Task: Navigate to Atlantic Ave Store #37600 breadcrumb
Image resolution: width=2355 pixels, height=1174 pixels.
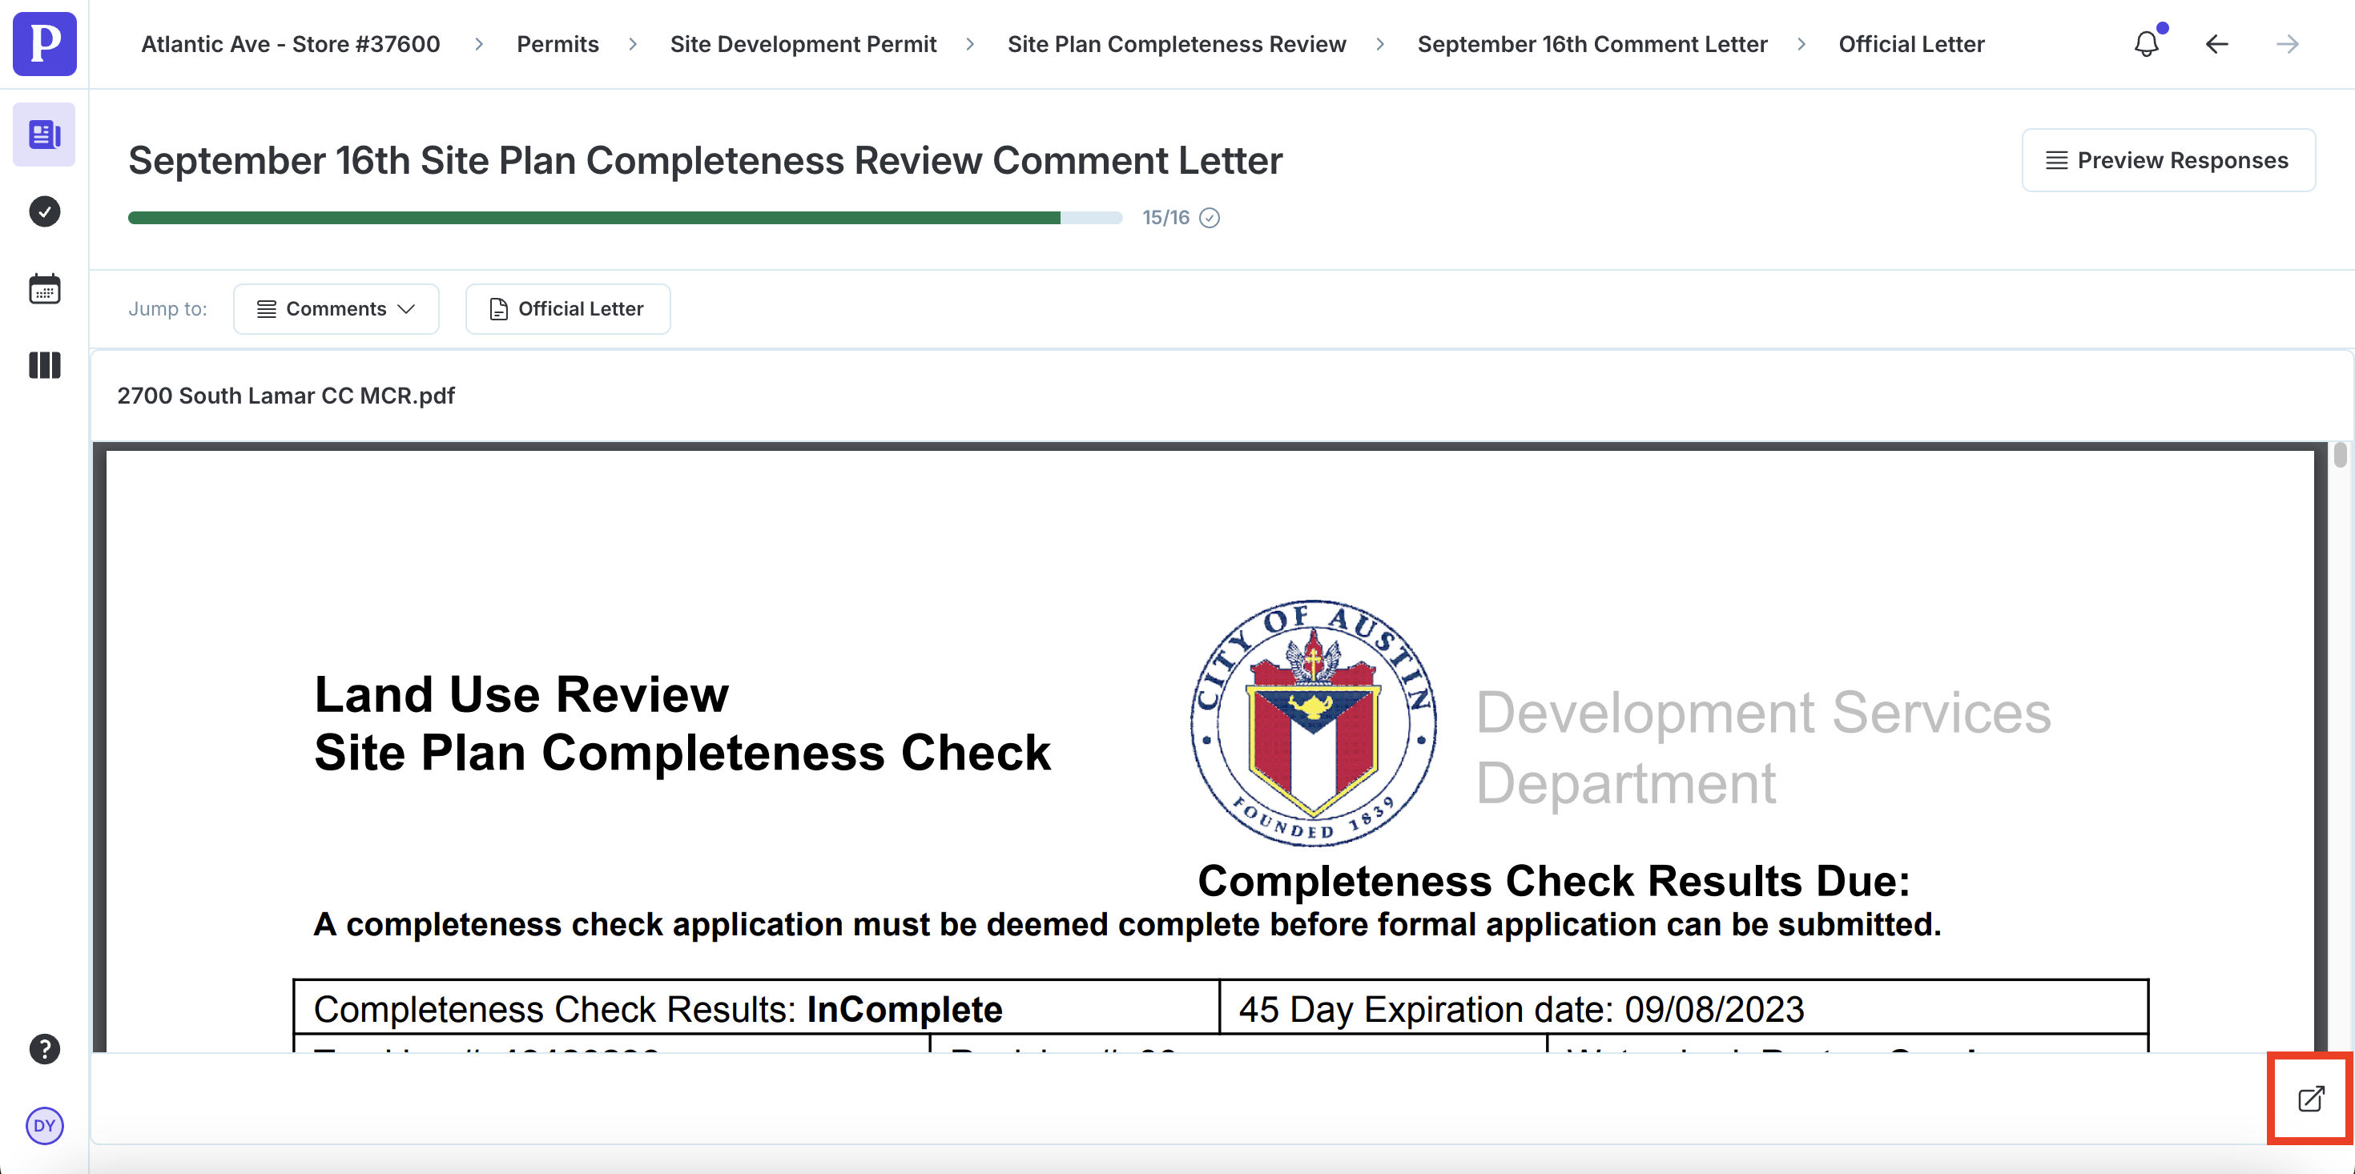Action: 290,44
